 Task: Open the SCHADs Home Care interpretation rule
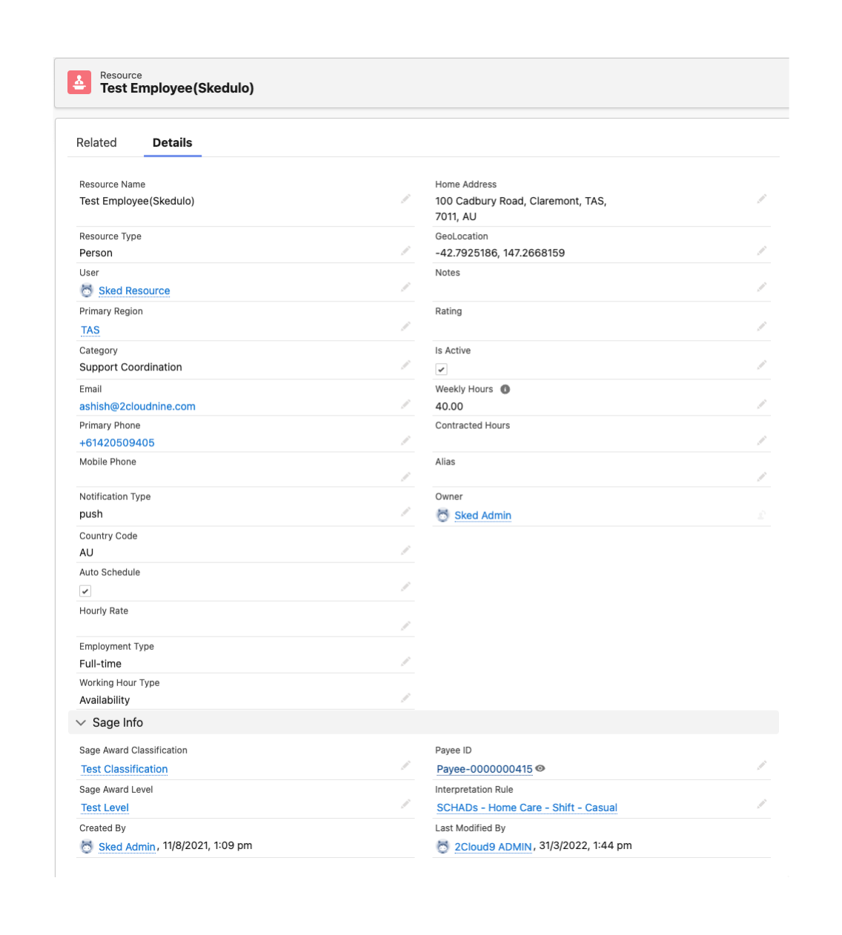click(526, 808)
